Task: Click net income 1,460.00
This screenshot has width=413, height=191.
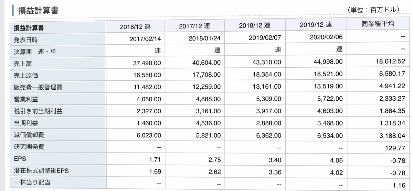Action: pyautogui.click(x=148, y=124)
